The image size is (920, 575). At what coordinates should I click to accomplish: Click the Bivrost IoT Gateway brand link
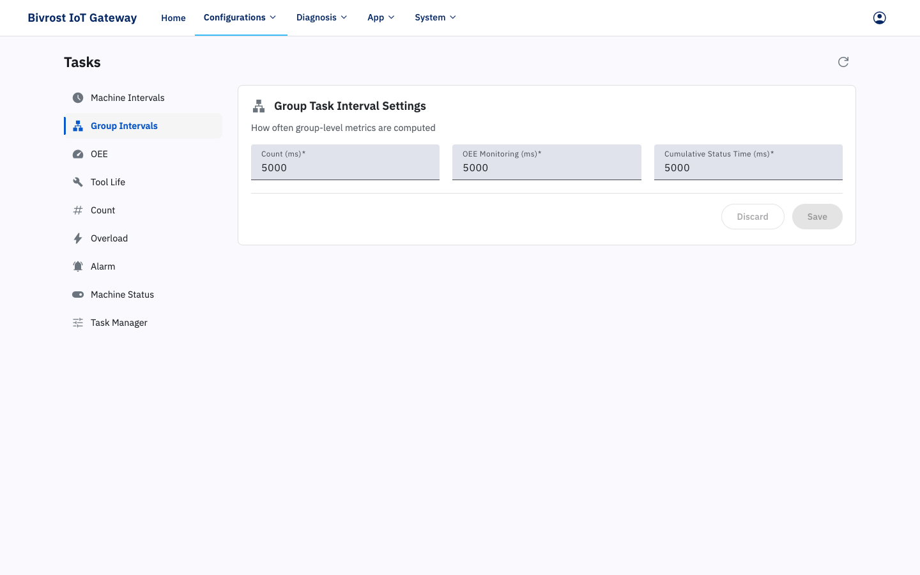(x=82, y=18)
